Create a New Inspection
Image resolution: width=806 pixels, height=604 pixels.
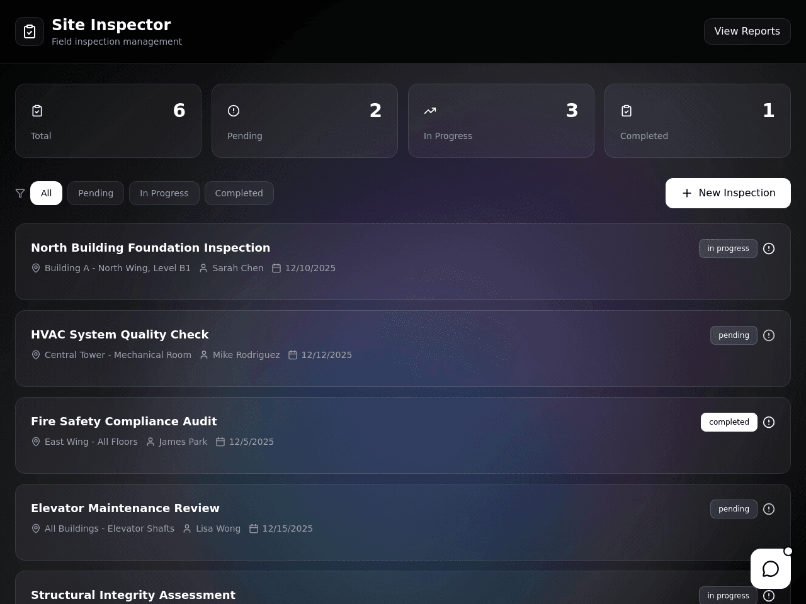coord(728,193)
